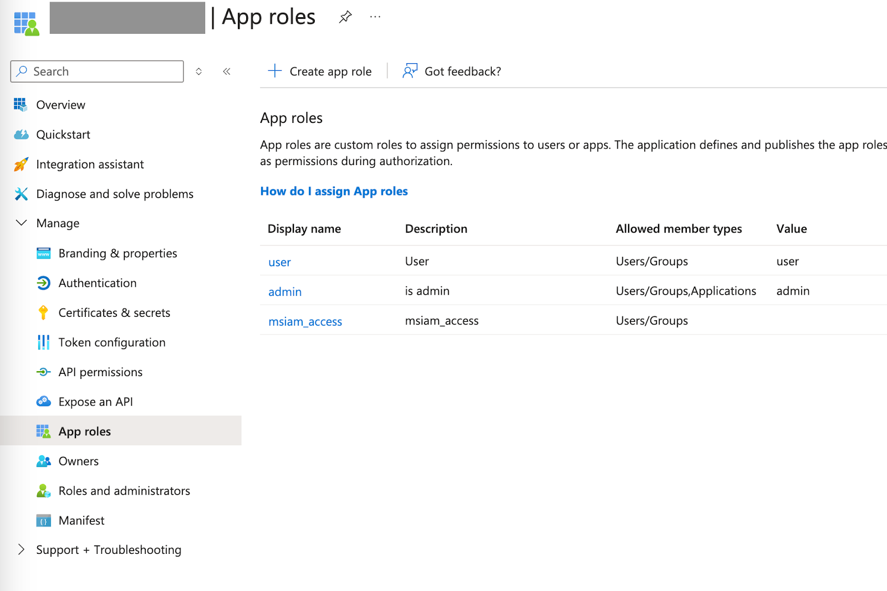
Task: Open the ellipsis options menu
Action: [x=375, y=17]
